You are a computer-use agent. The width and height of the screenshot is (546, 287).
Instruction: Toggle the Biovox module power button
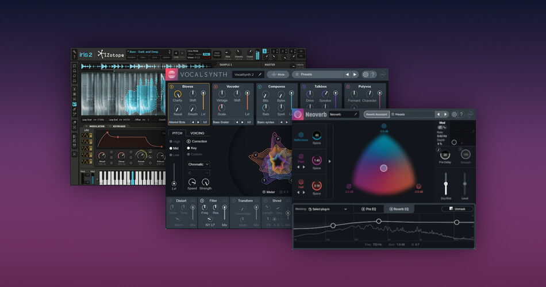tap(172, 87)
